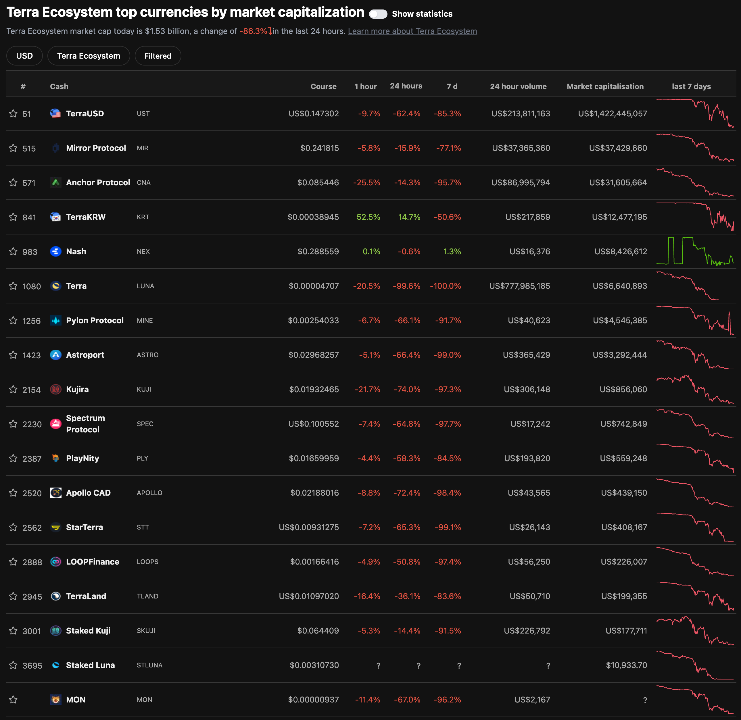Click the Kujira red logo icon

(x=55, y=390)
